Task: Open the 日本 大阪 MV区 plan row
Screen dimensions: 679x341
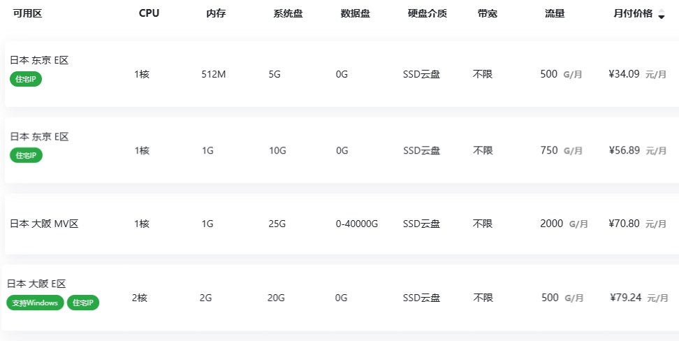Action: coord(342,224)
